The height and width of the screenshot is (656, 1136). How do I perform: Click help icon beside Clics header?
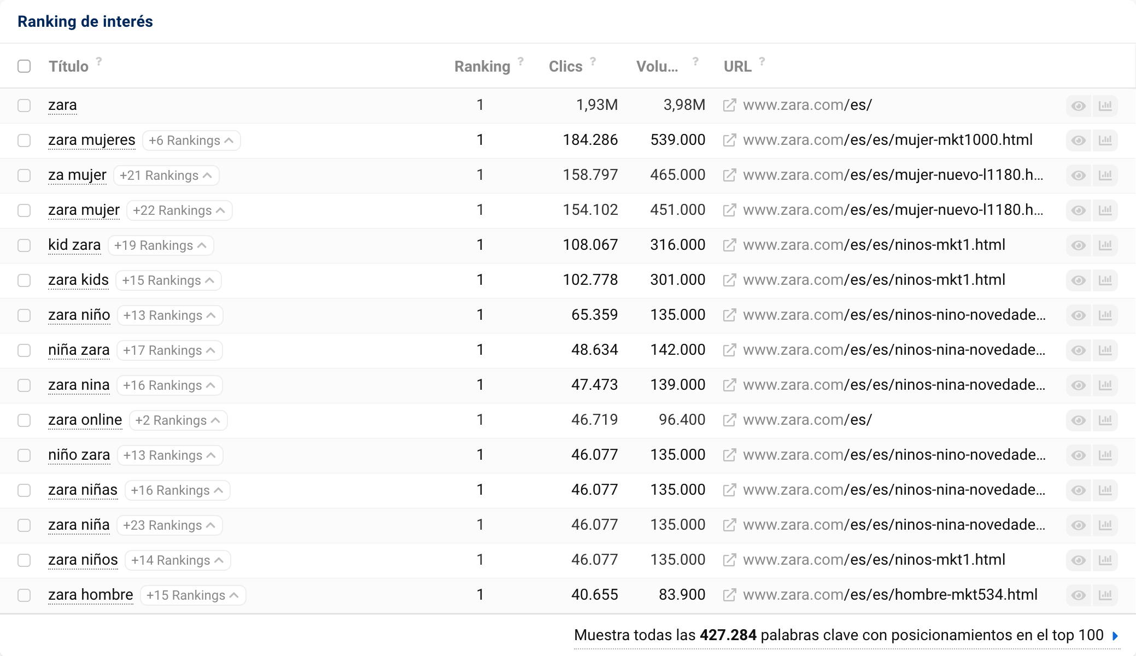(x=593, y=61)
